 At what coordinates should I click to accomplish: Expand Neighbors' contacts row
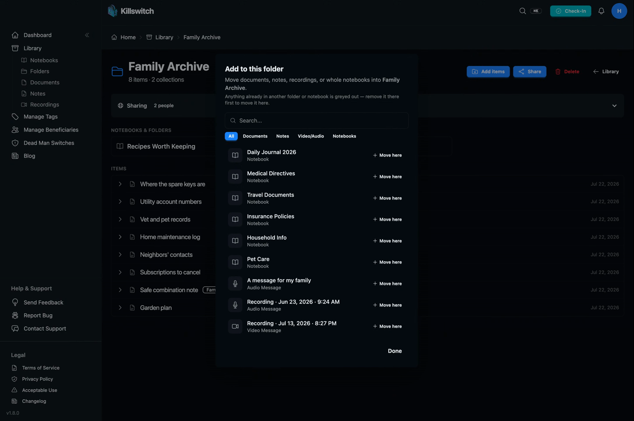[x=120, y=255]
